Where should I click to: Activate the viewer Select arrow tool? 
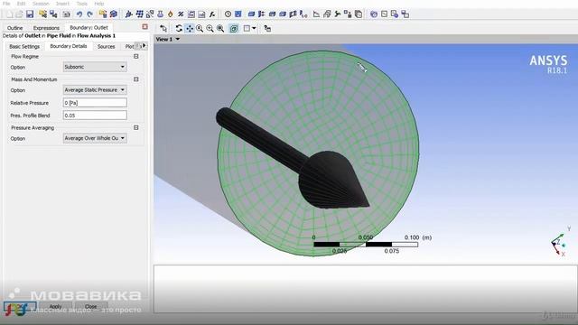(x=163, y=28)
